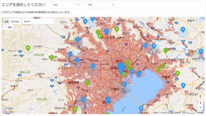Click the blue pin near 青梅市
Viewport: 206px width, 116px height.
(x=70, y=54)
